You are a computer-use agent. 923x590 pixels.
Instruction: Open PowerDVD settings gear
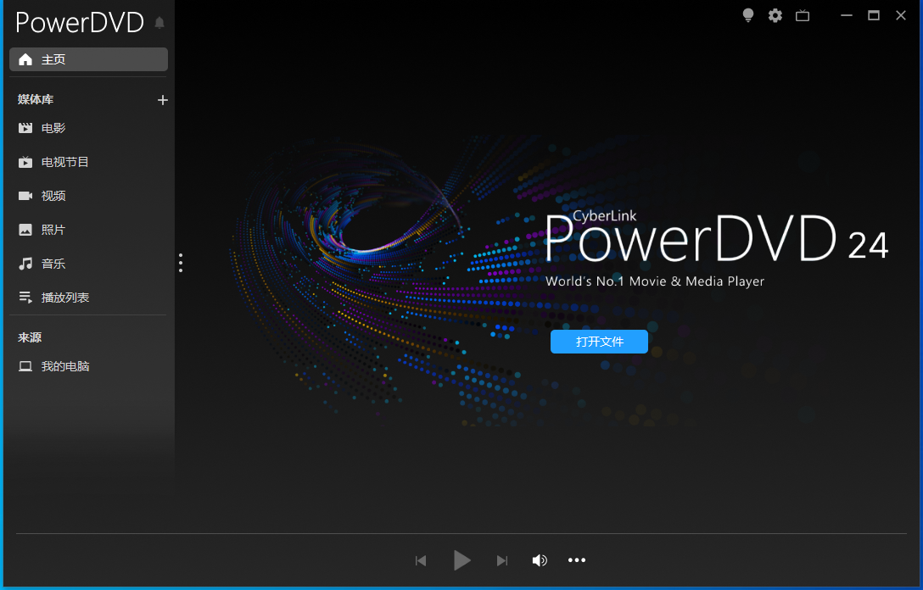pos(775,15)
